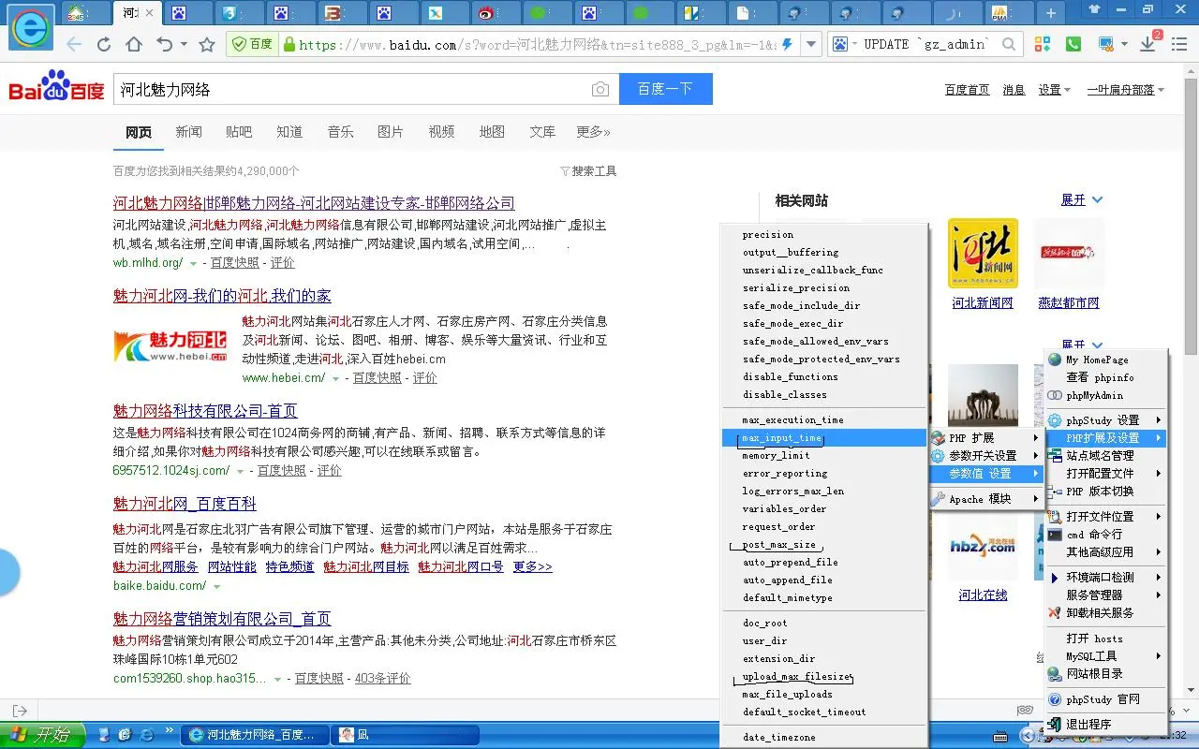The image size is (1199, 749).
Task: Click icon beside 卸载相关服务
Action: [1055, 612]
